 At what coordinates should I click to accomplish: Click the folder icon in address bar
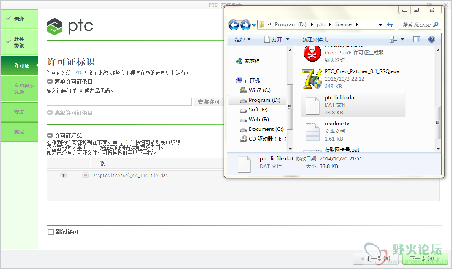coord(261,24)
